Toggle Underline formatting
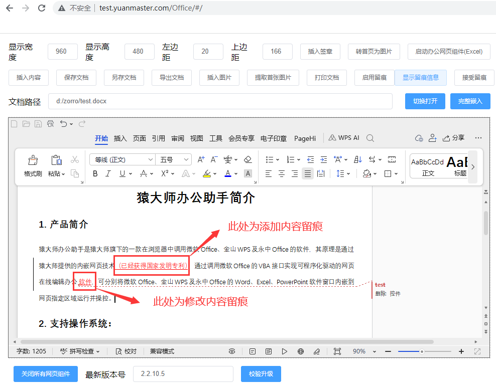The height and width of the screenshot is (386, 496). (x=122, y=173)
